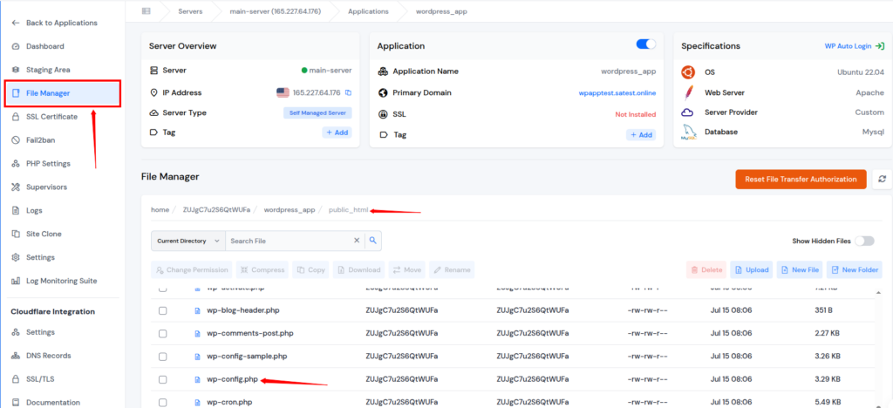Click the Compress button
This screenshot has height=408, width=893.
262,269
